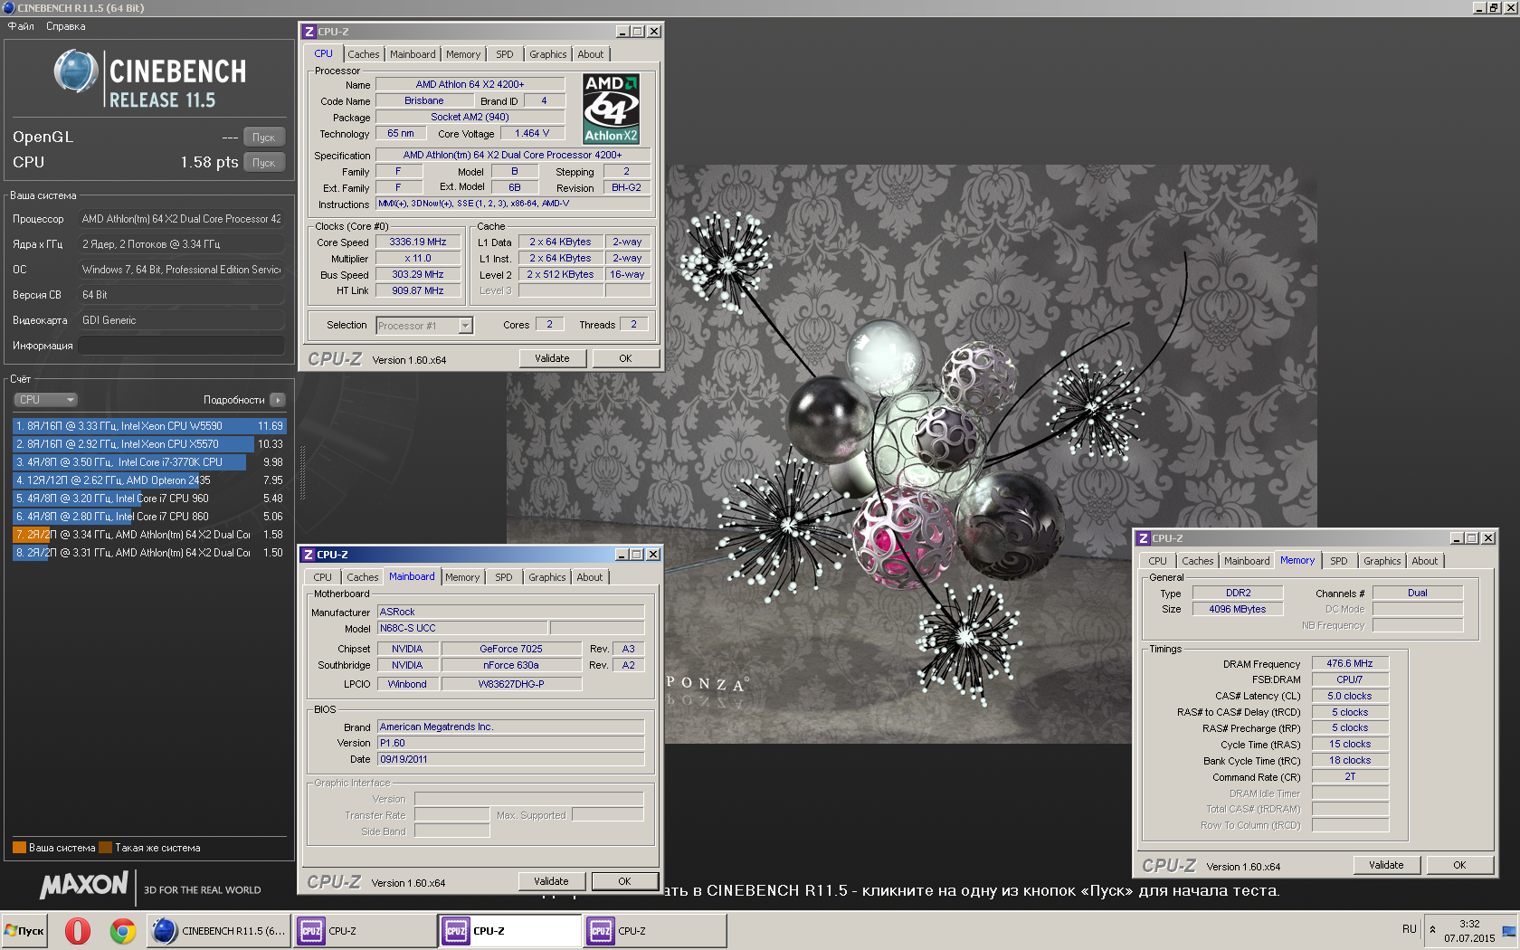Click the Информация input field

coord(181,346)
